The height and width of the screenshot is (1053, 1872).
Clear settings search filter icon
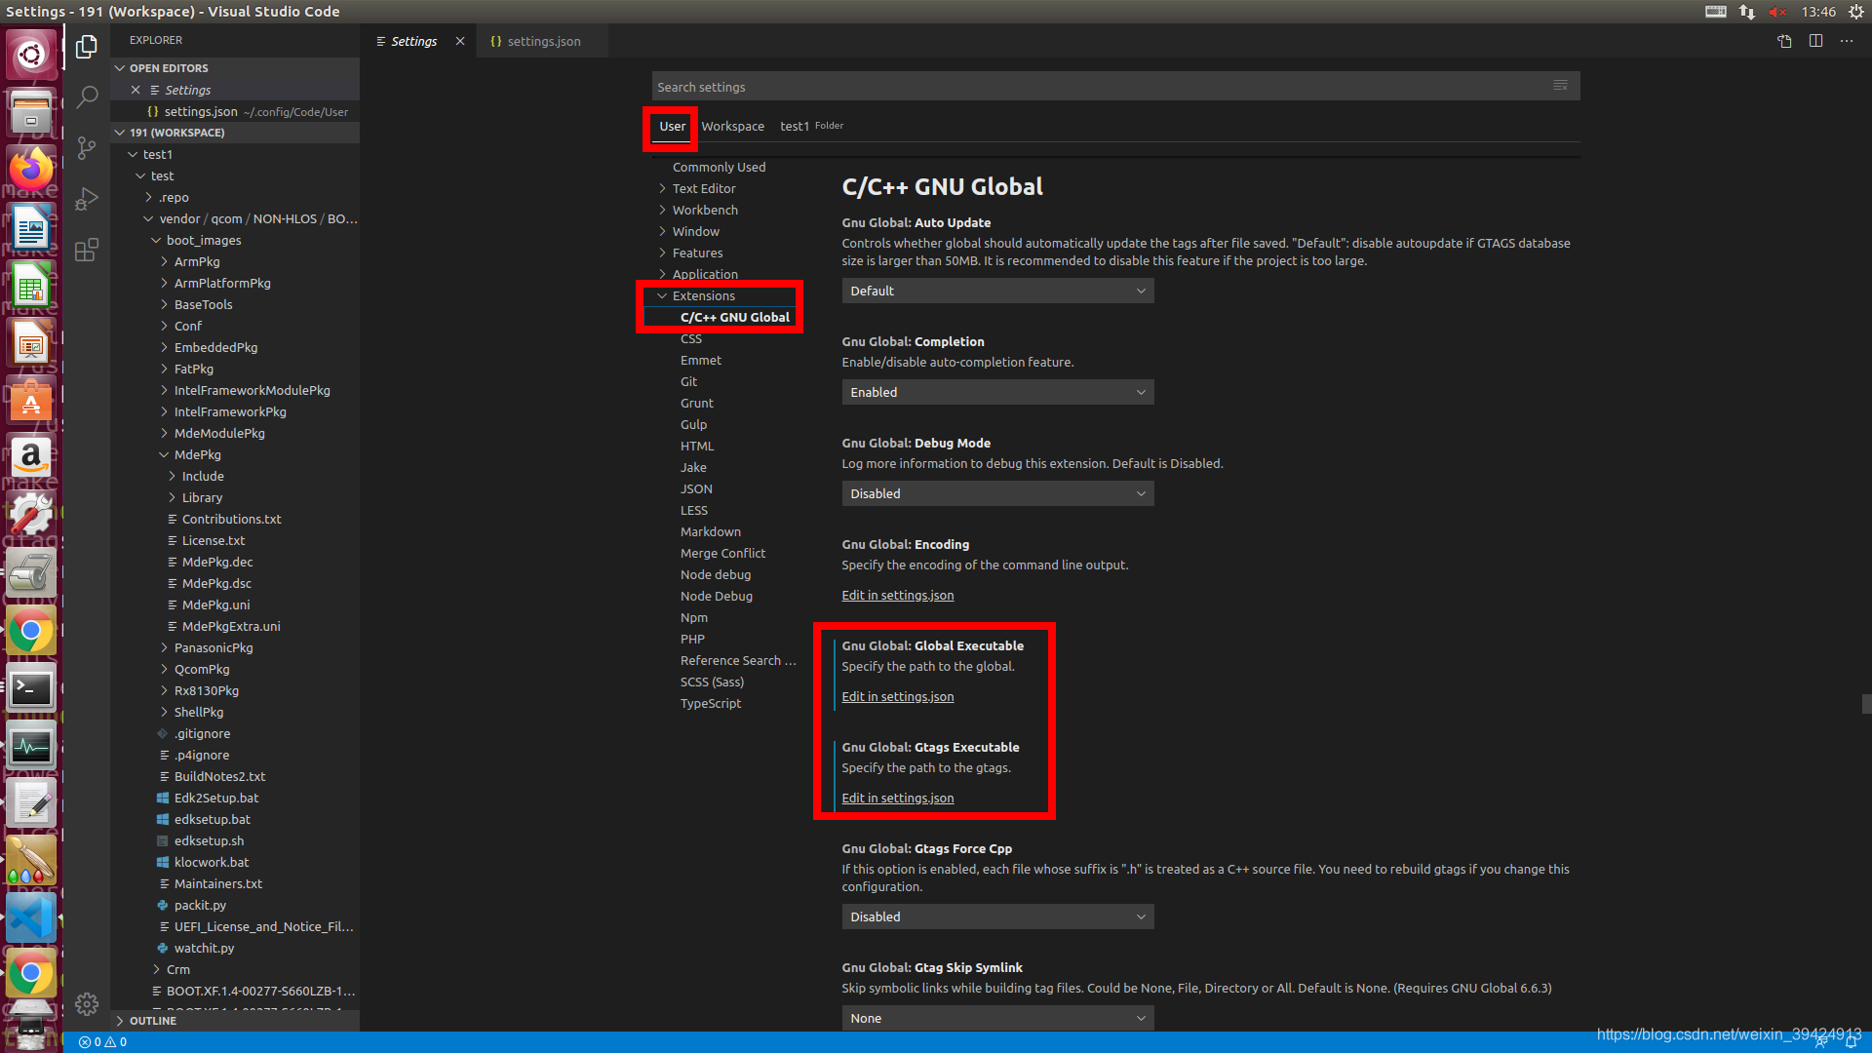click(x=1560, y=86)
